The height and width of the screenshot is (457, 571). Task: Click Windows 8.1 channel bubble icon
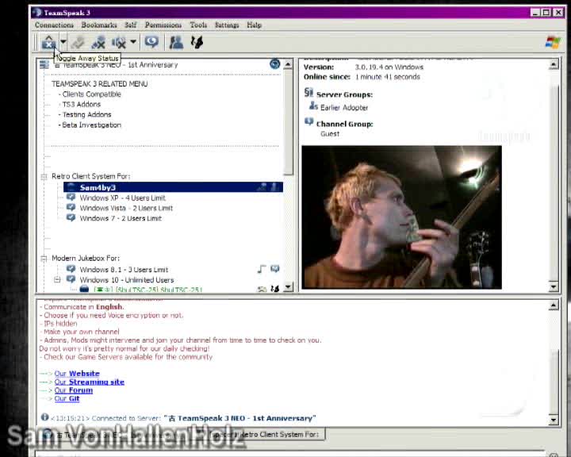[x=71, y=269]
